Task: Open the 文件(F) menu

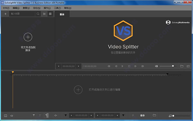Action: coord(6,8)
